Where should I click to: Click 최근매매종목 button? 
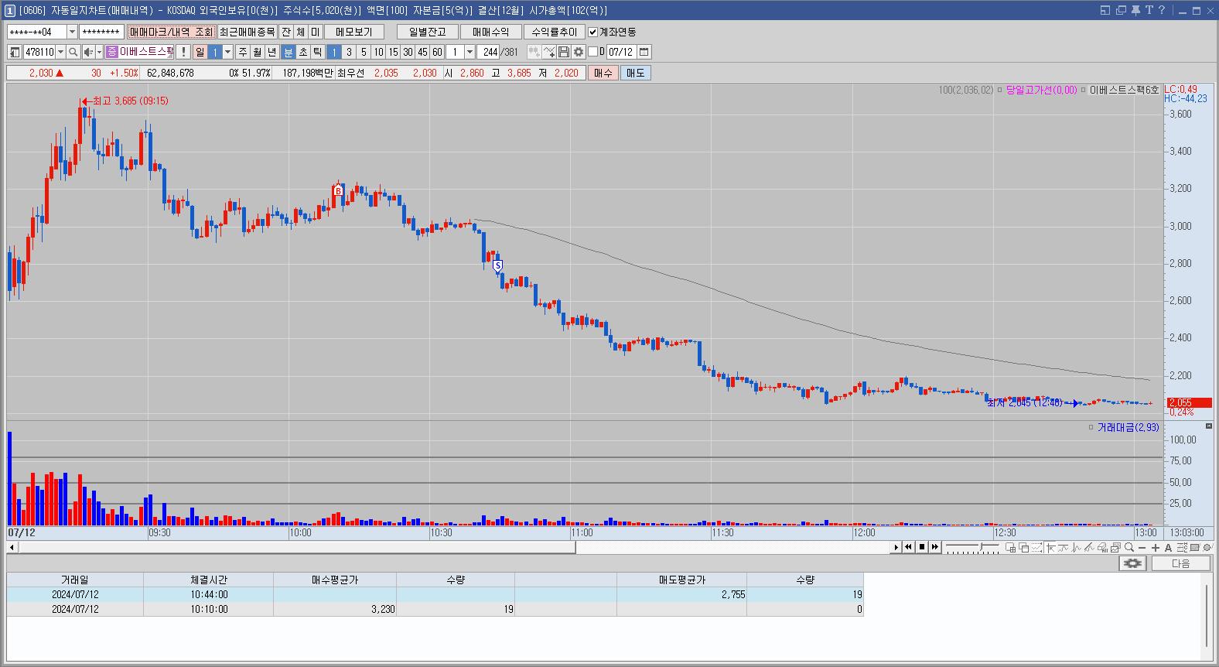[247, 32]
